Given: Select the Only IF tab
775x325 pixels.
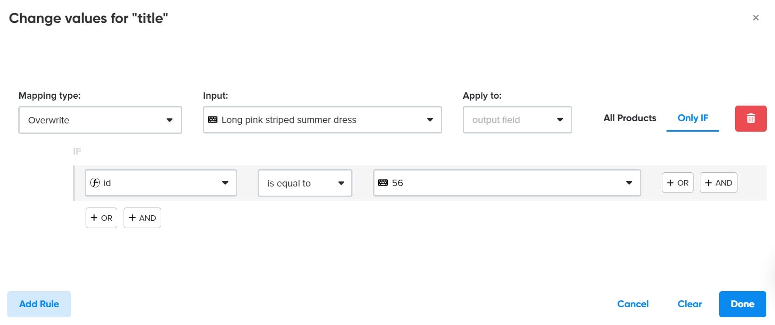Looking at the screenshot, I should click(693, 118).
